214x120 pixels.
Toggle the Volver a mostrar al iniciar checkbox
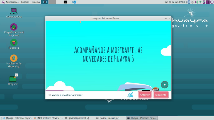click(x=50, y=95)
